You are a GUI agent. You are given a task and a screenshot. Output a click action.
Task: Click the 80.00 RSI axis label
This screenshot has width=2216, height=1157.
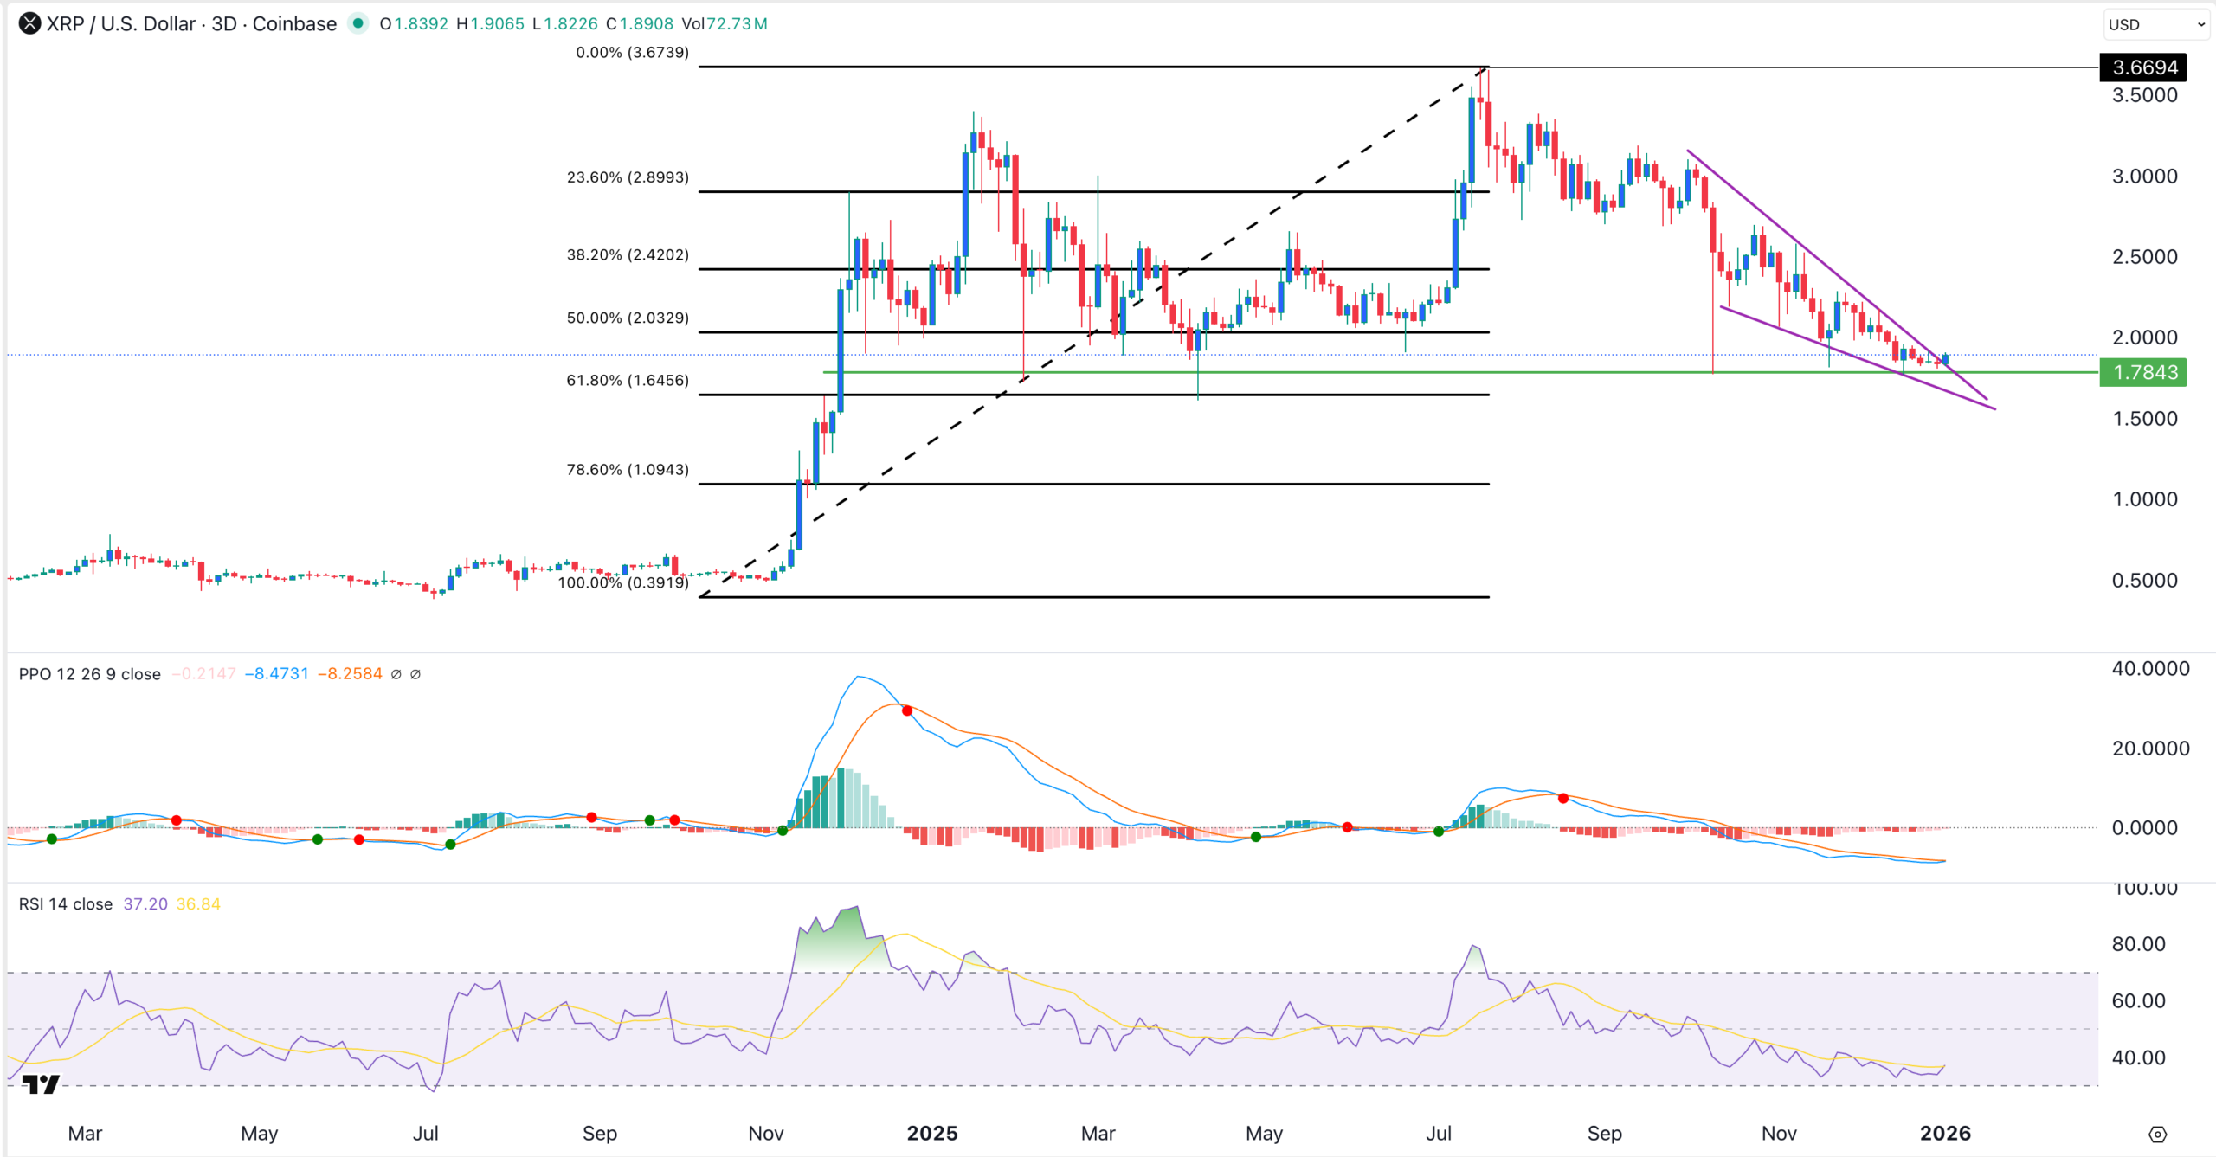point(2138,944)
